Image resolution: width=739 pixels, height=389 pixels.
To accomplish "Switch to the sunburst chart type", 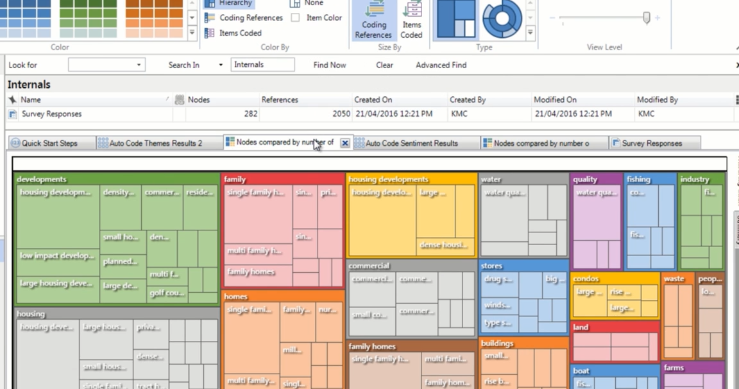I will (x=502, y=19).
